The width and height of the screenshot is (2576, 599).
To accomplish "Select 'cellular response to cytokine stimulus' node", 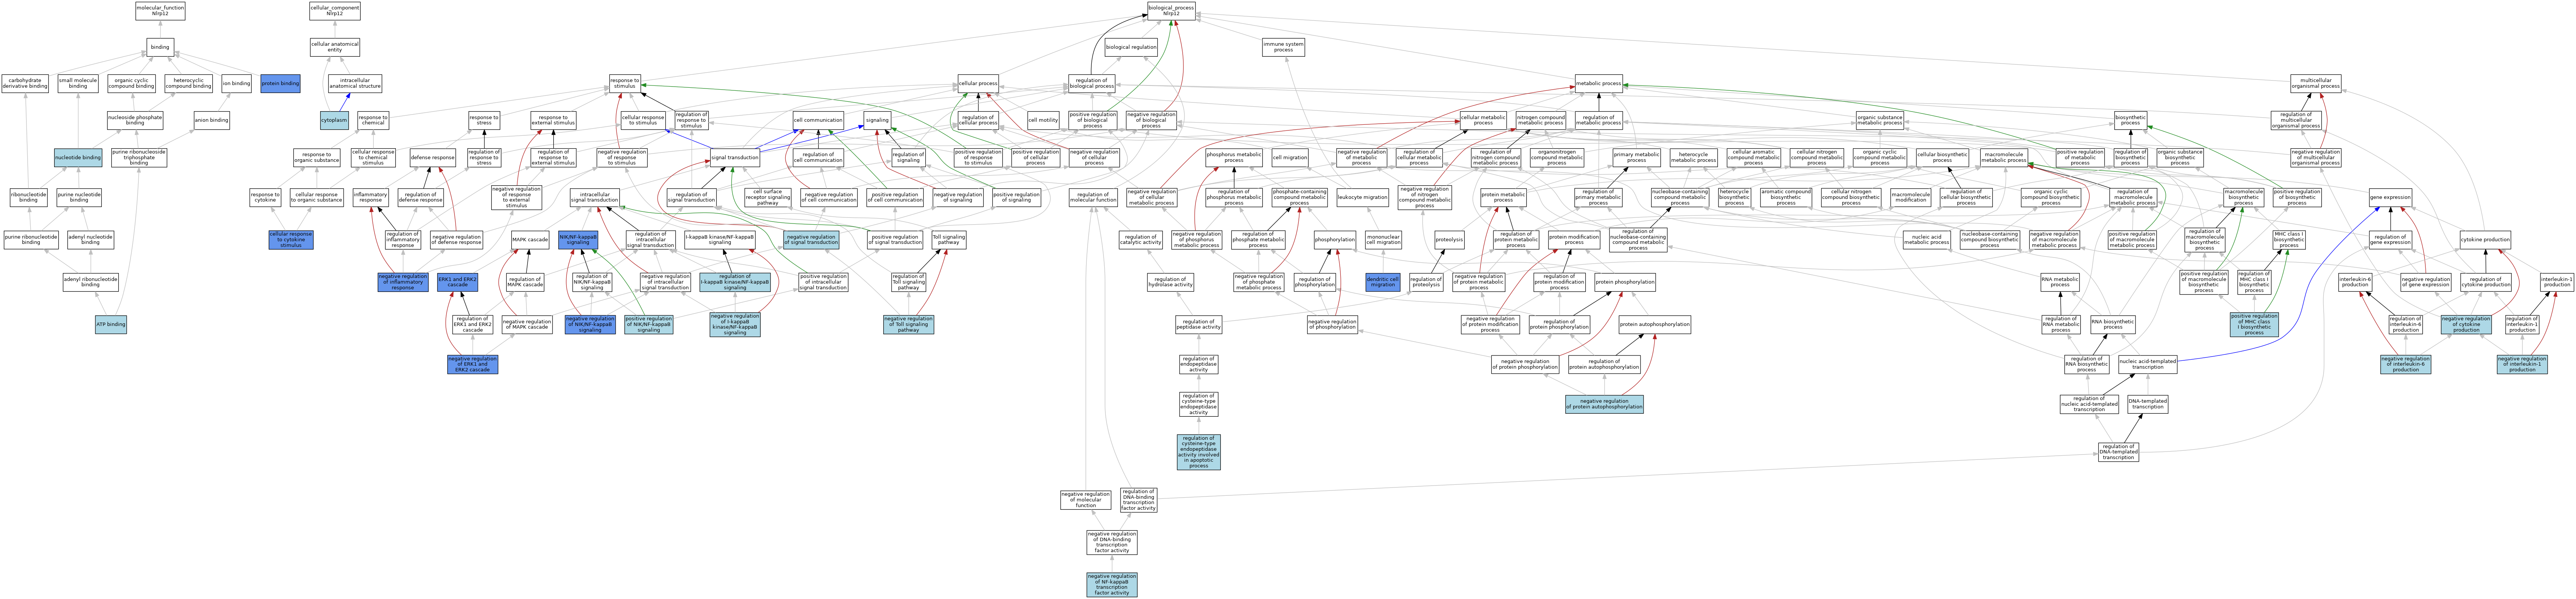I will (291, 240).
